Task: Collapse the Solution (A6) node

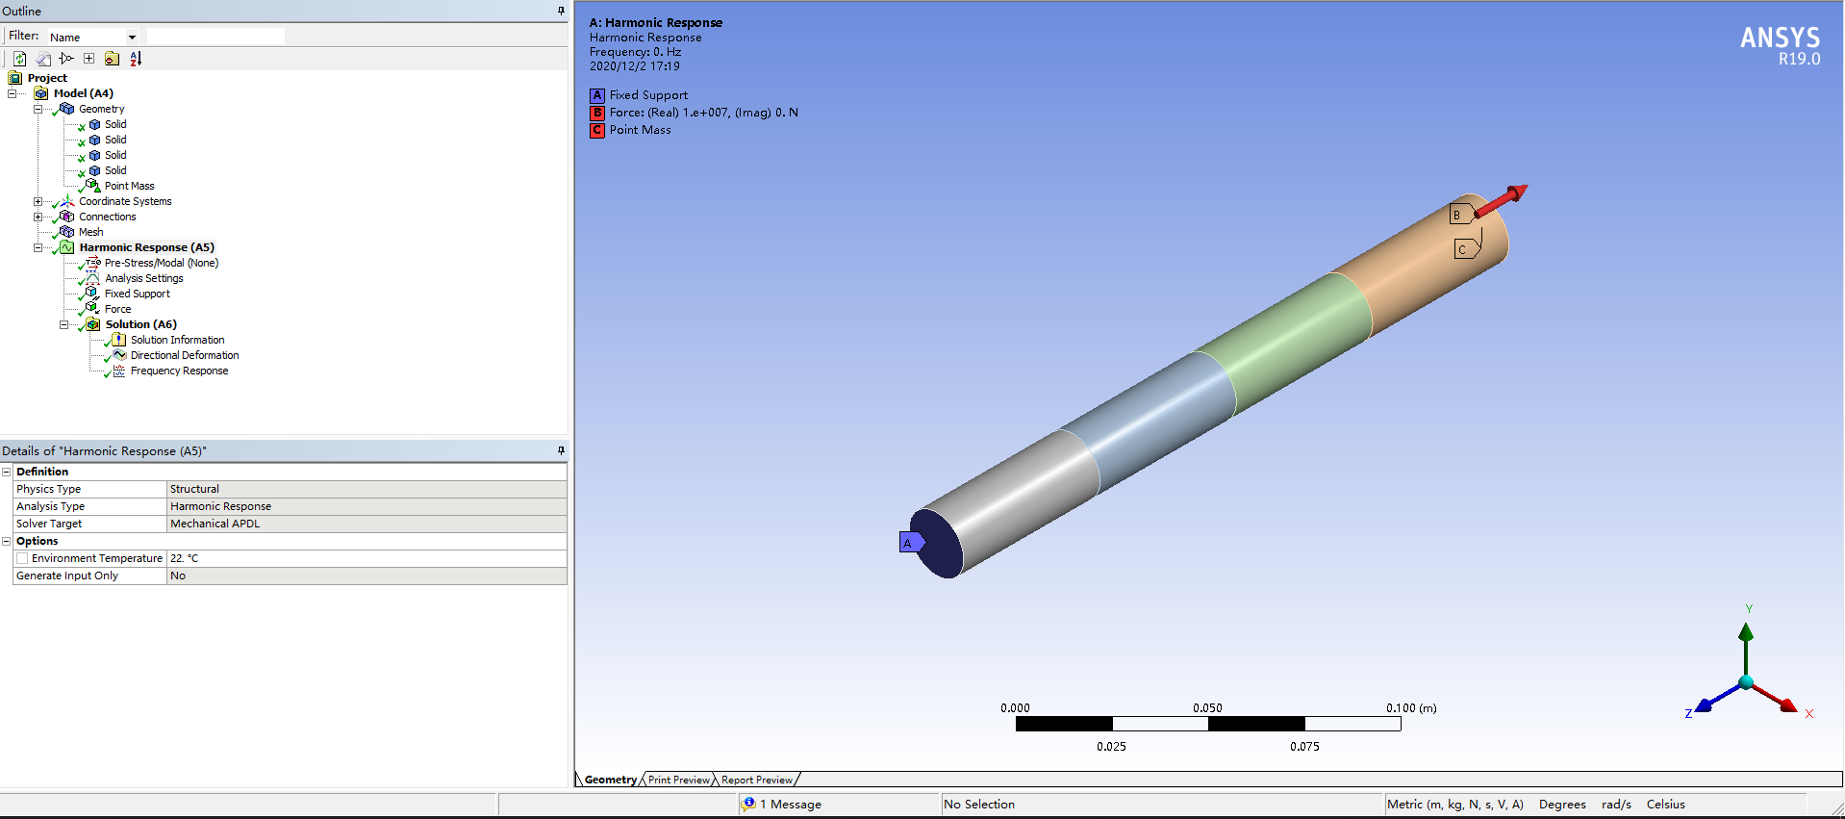Action: point(63,324)
